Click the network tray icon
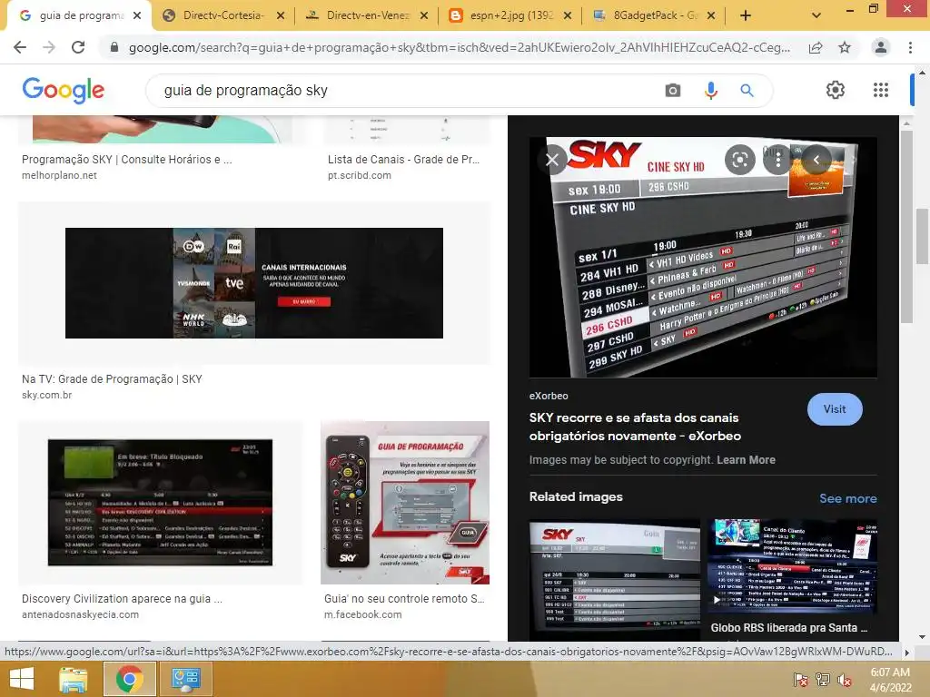The image size is (930, 697). click(823, 680)
